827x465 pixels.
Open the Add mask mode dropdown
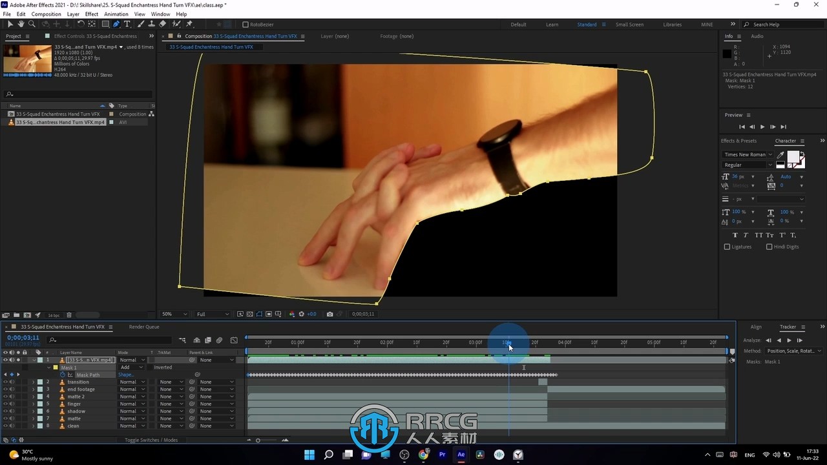coord(131,367)
